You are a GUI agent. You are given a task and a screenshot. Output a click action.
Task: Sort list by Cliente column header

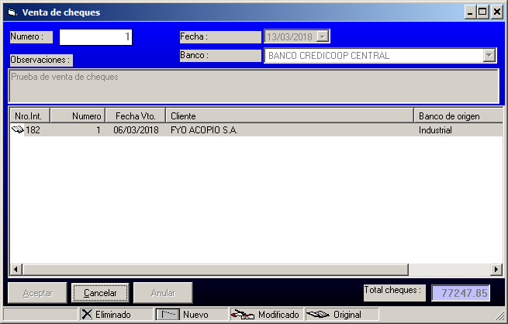[x=289, y=115]
